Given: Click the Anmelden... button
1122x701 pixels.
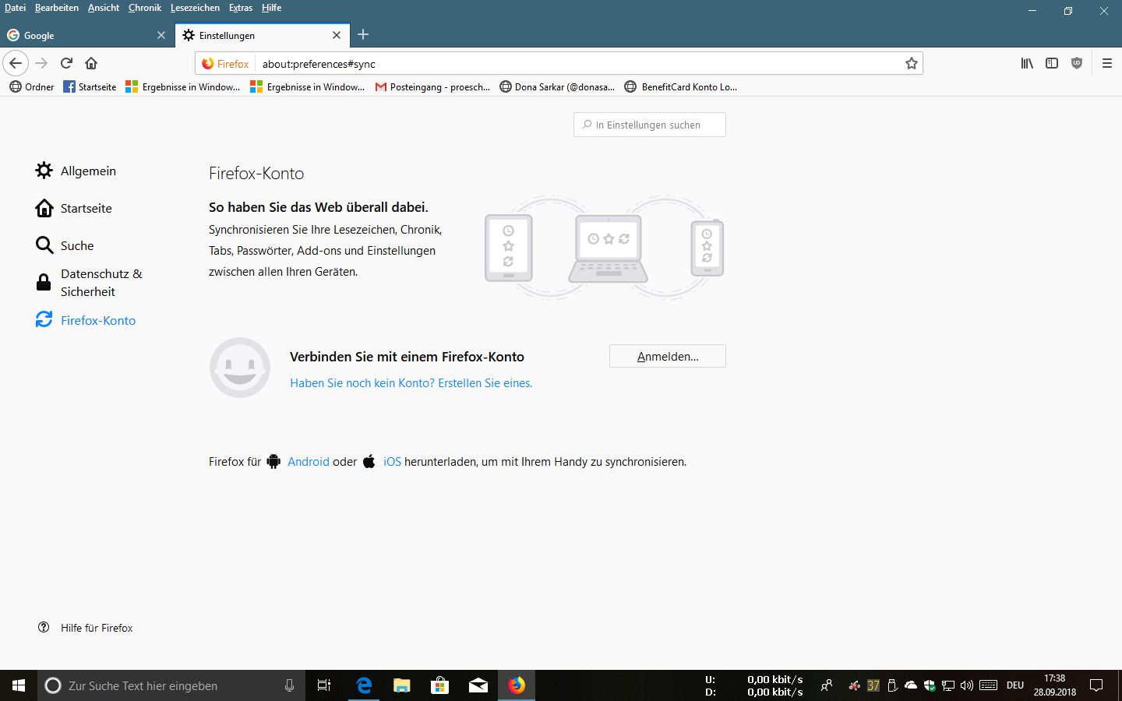Looking at the screenshot, I should pyautogui.click(x=668, y=356).
